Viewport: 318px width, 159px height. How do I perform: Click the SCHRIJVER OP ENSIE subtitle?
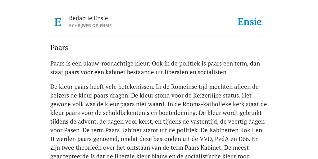(90, 26)
